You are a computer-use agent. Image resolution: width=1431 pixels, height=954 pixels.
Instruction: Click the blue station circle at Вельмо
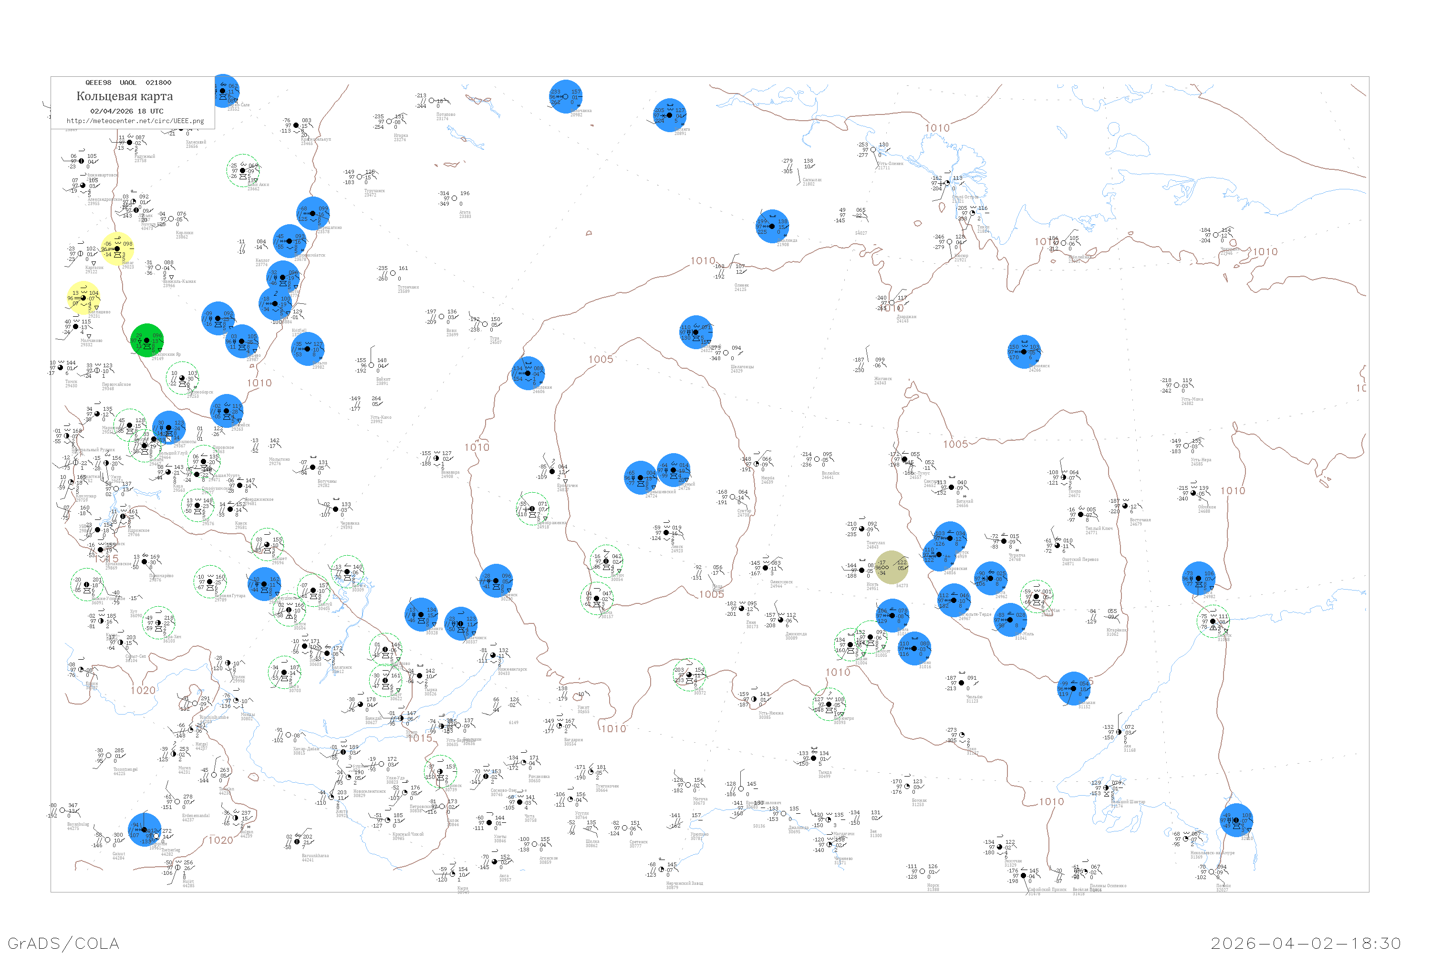pos(307,349)
